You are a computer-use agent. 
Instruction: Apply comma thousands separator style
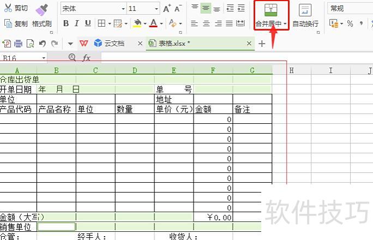(362, 23)
